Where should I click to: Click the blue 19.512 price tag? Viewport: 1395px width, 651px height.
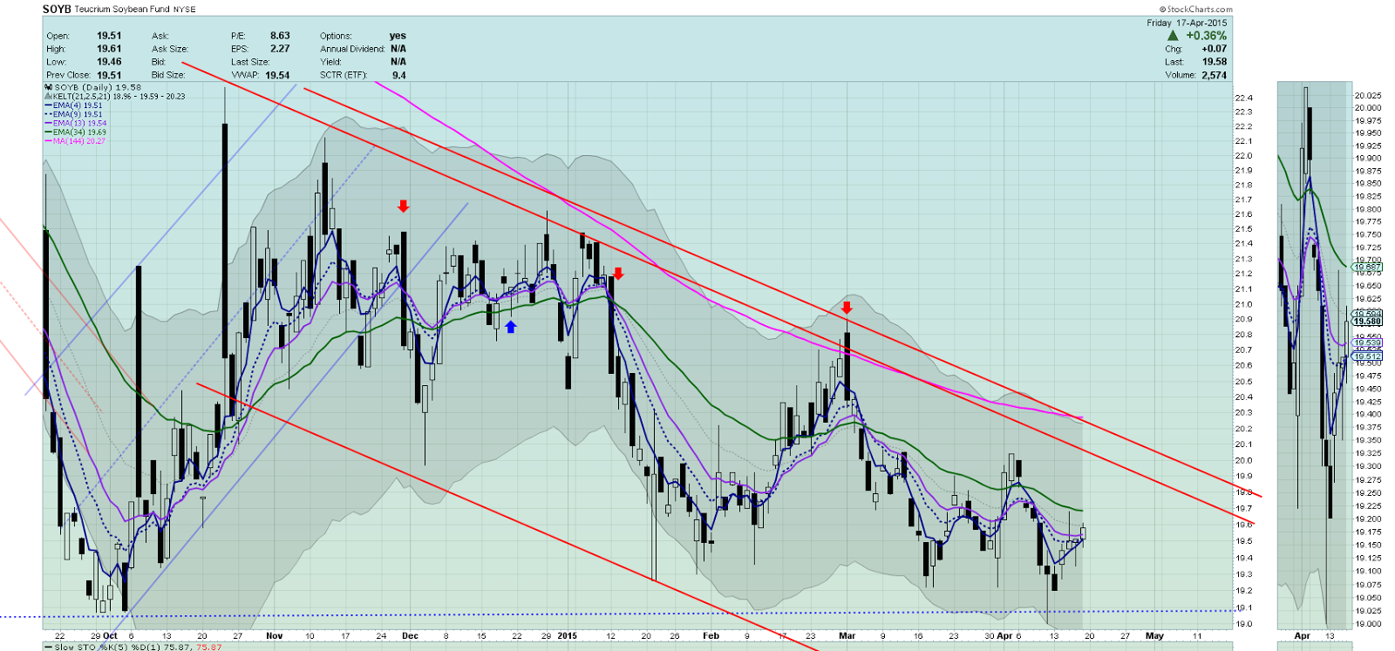[x=1368, y=356]
